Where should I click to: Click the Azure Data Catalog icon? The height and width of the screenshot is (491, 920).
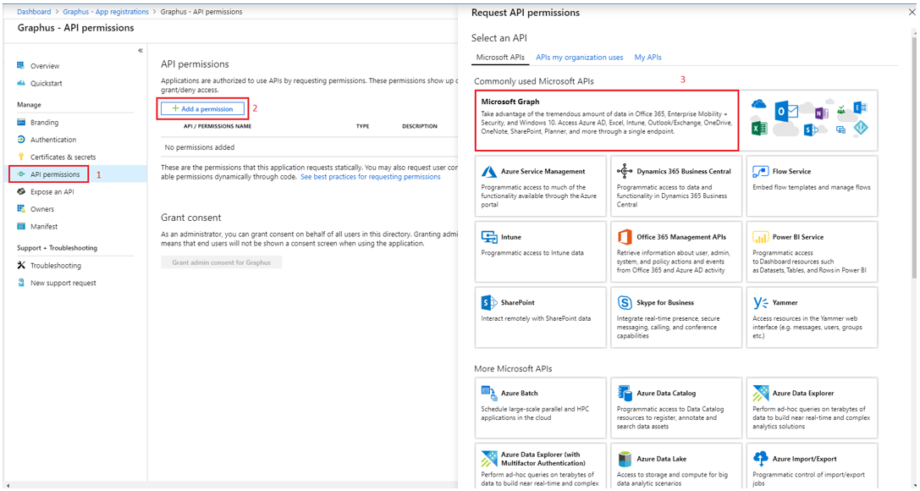625,393
